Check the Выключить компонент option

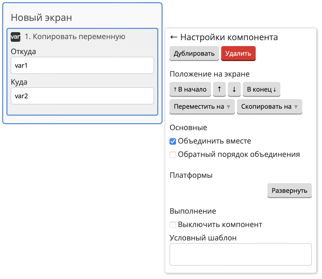(172, 225)
